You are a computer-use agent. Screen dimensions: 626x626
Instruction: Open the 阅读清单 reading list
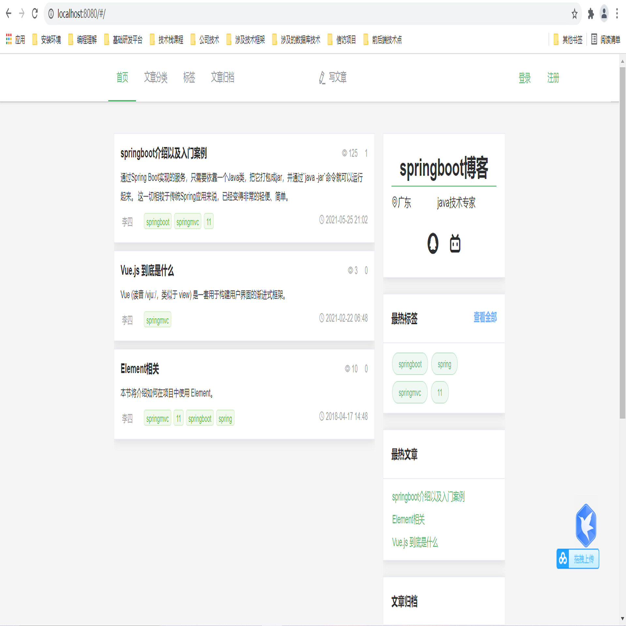606,39
